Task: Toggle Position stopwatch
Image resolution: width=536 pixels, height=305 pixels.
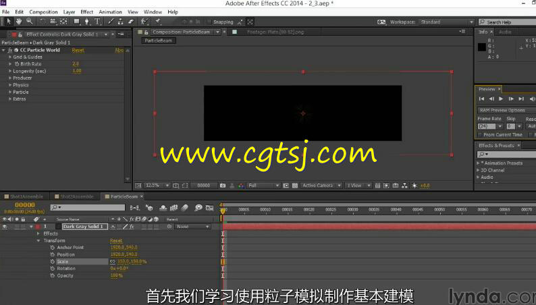Action: click(52, 254)
